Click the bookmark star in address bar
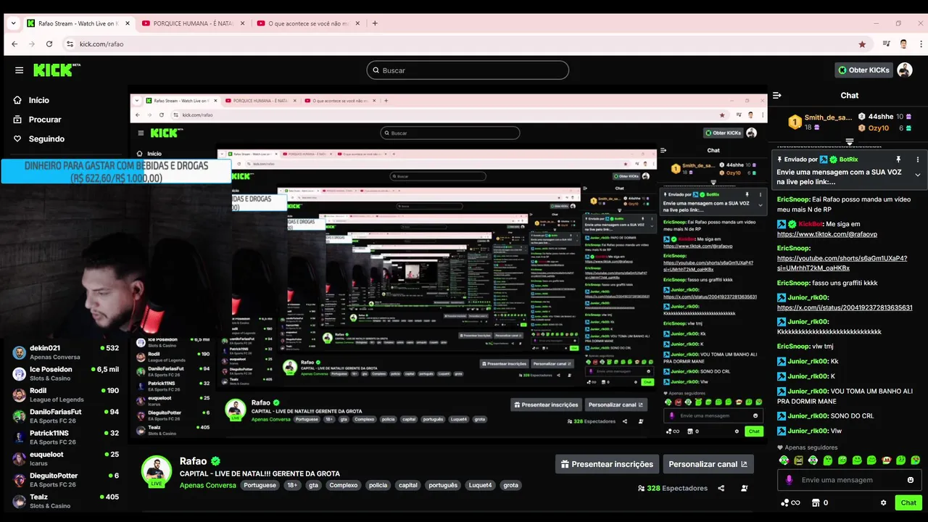Image resolution: width=928 pixels, height=522 pixels. [862, 44]
